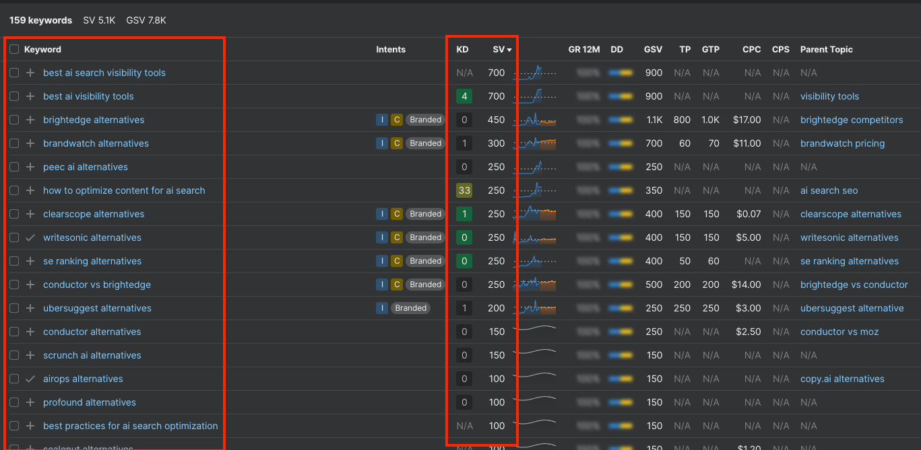The image size is (921, 450).
Task: Open trend sparkline for 'best ai visibility tools'
Action: pos(534,96)
